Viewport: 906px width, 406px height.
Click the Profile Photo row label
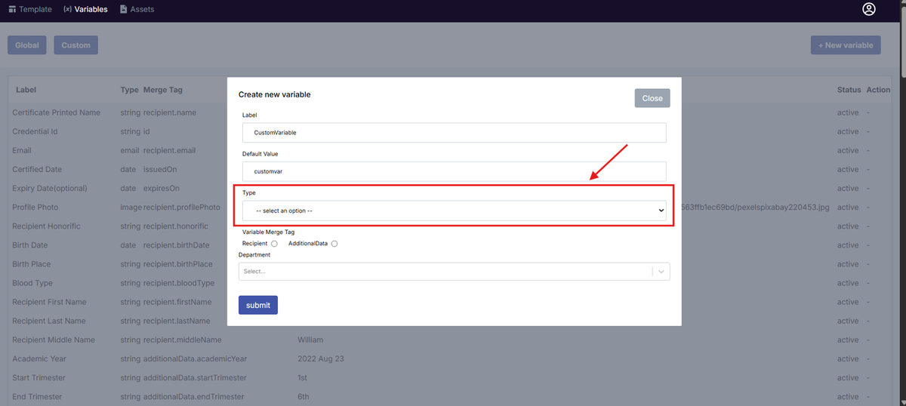coord(35,207)
